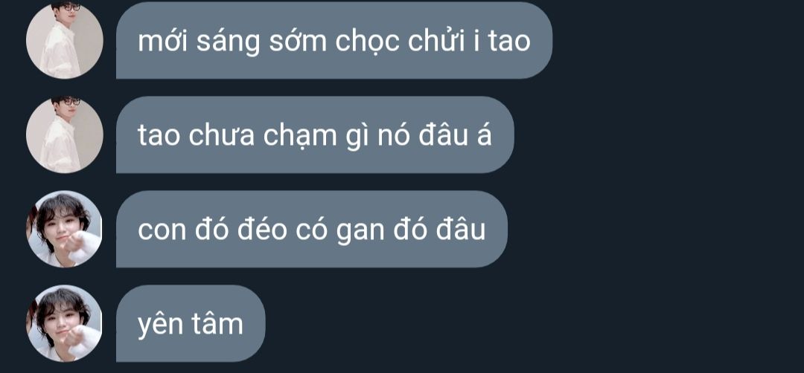
Task: Click empty dark chat background beside messages
Action: 666,204
